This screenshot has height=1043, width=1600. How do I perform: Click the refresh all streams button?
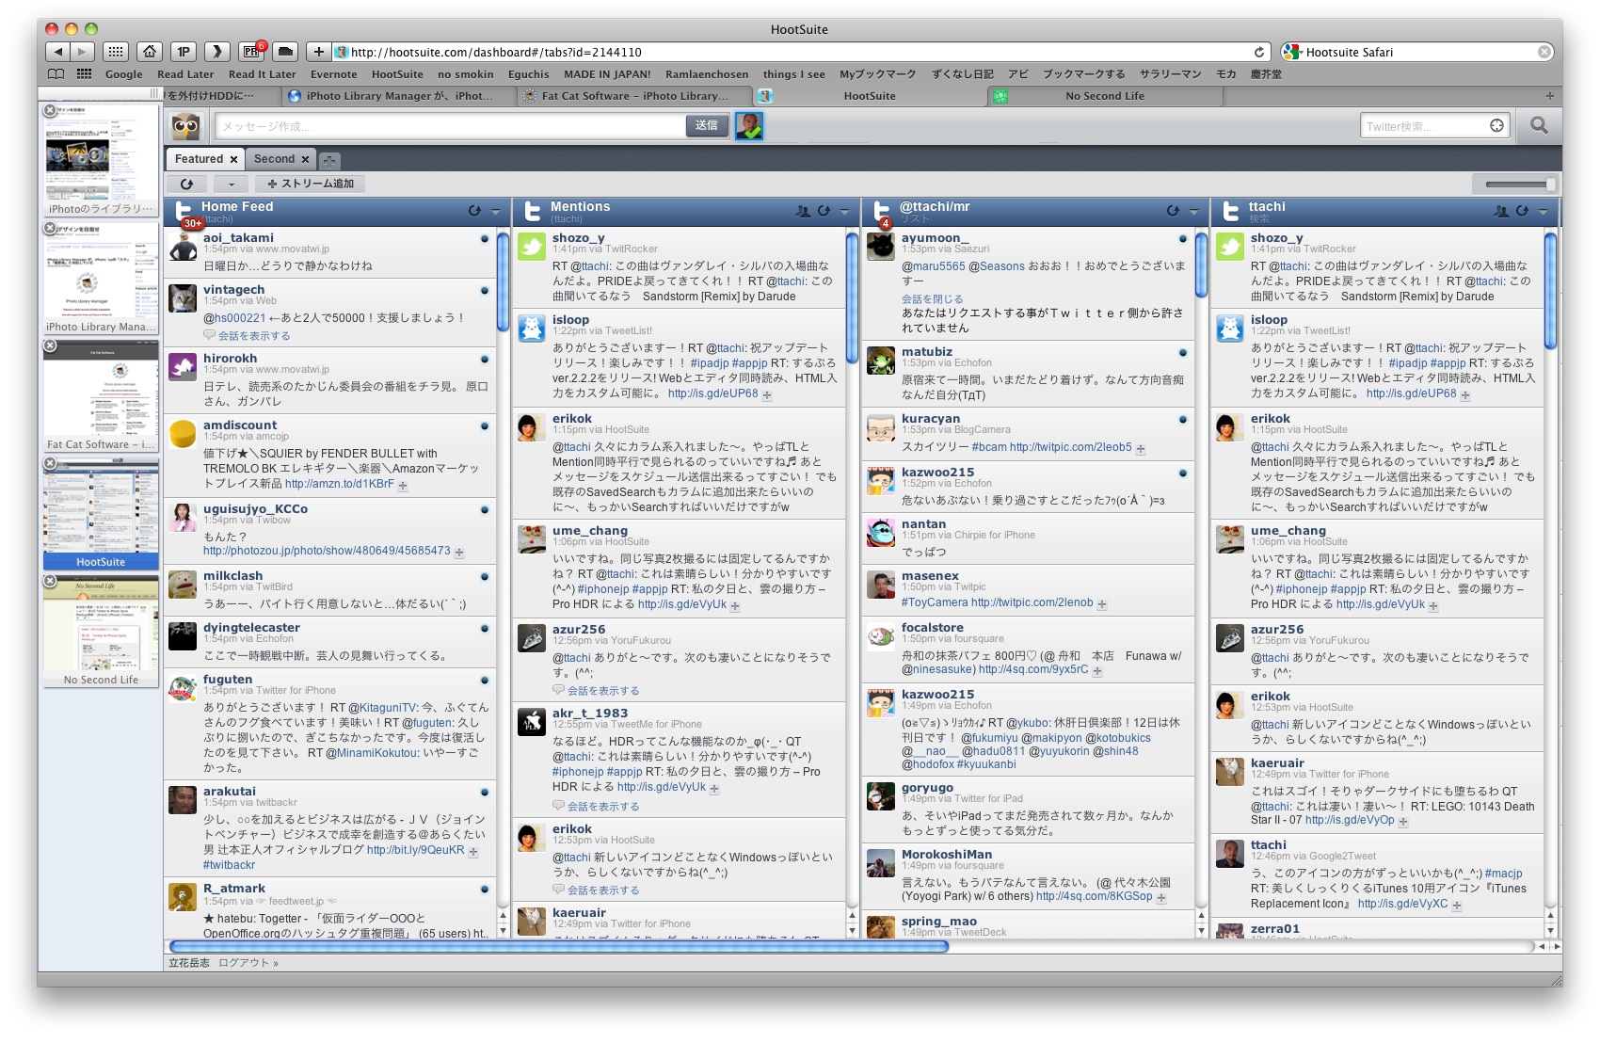186,184
